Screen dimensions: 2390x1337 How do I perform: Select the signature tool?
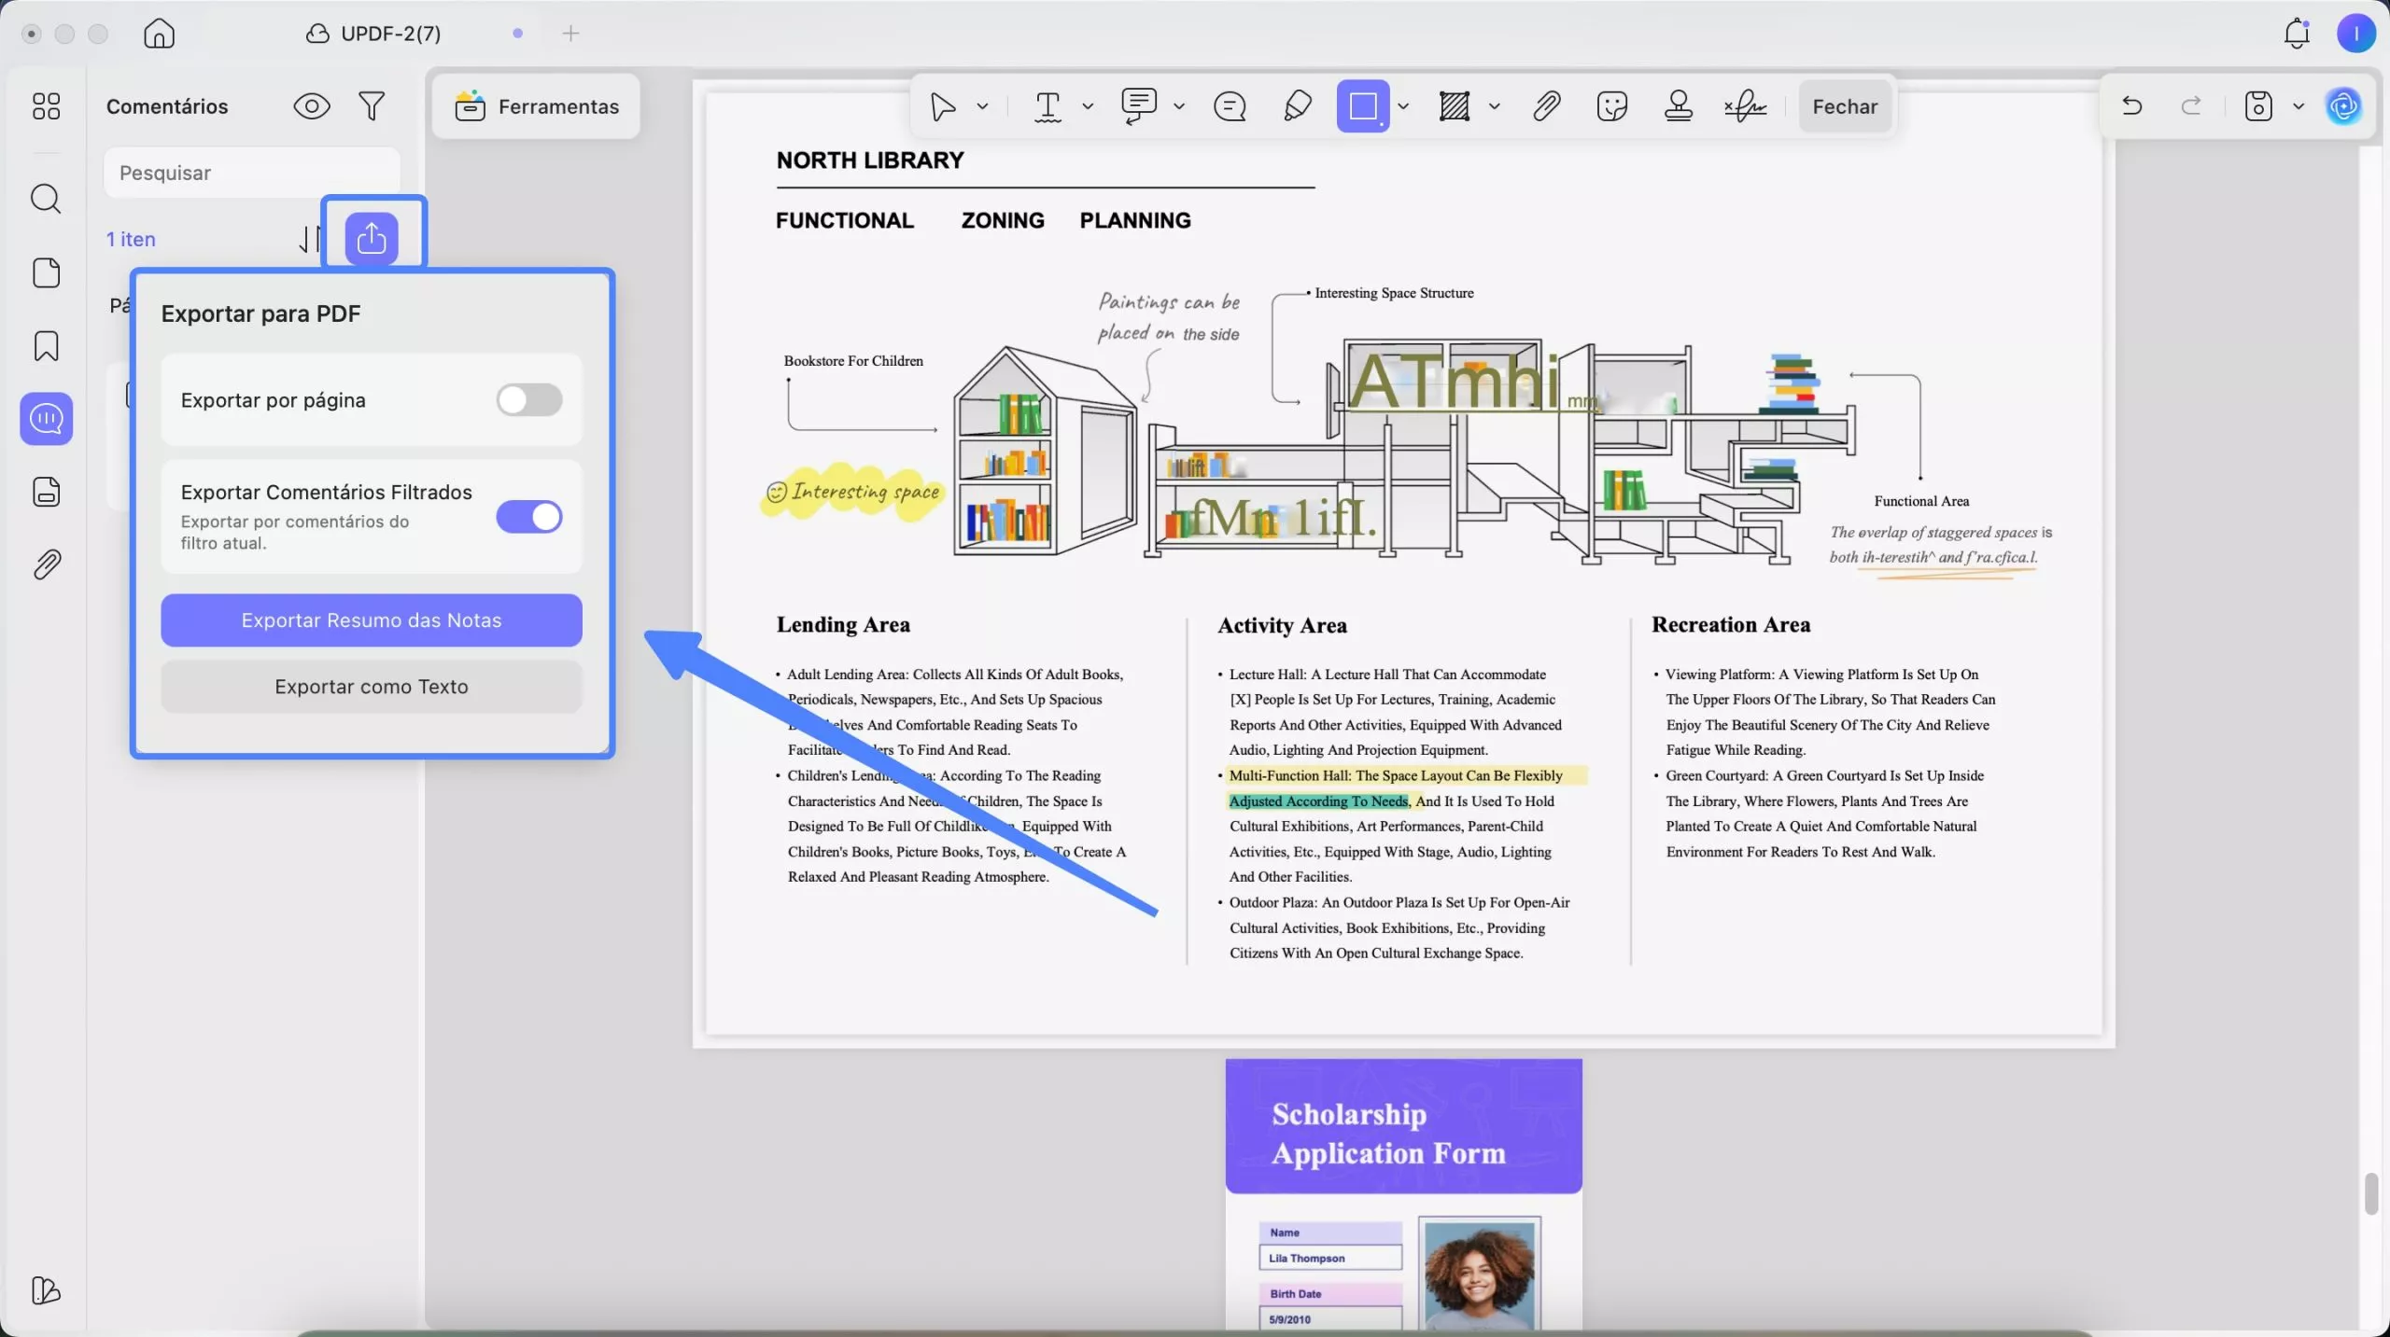[1745, 106]
